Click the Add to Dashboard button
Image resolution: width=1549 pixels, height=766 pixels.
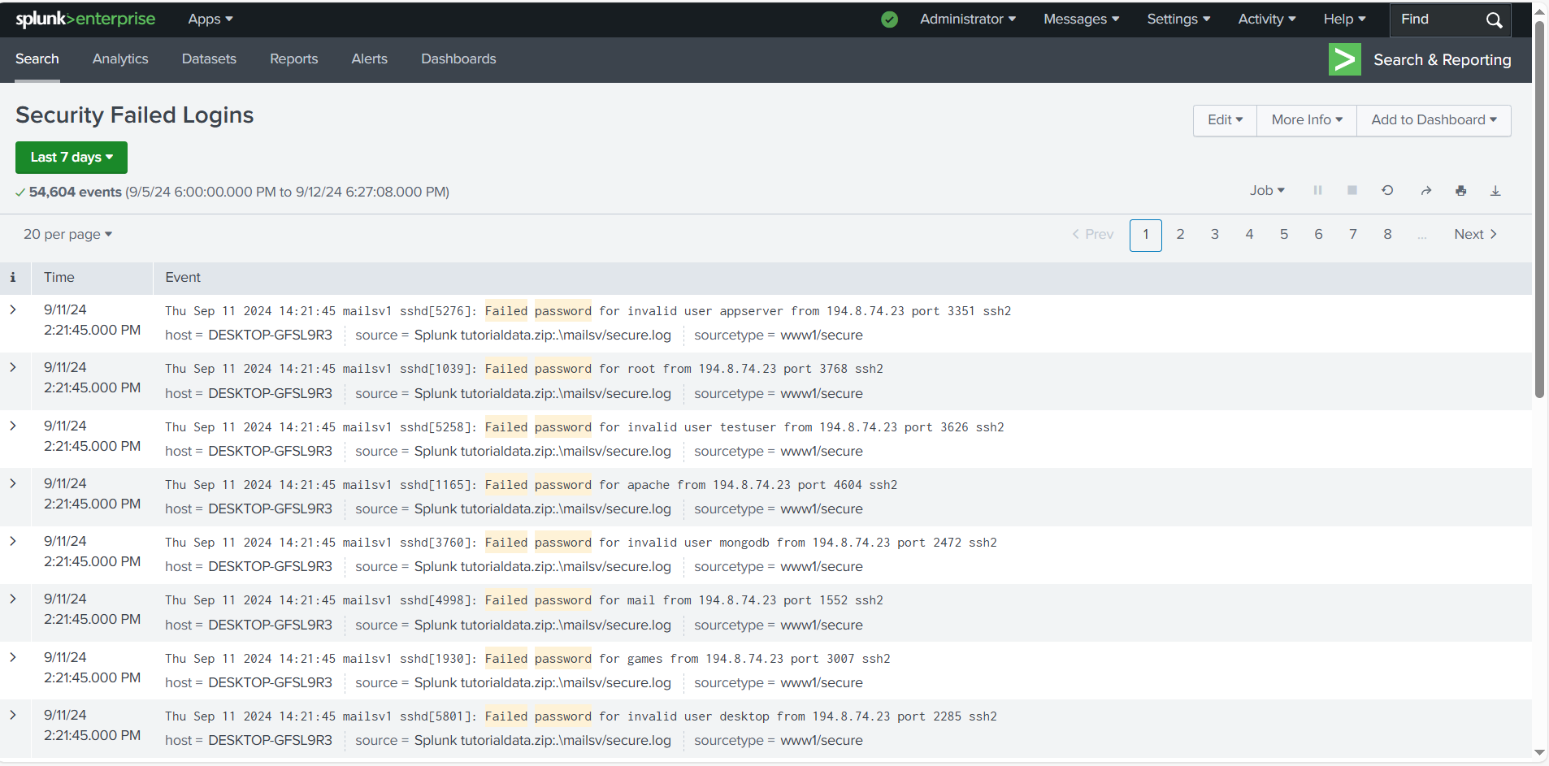[x=1433, y=119]
